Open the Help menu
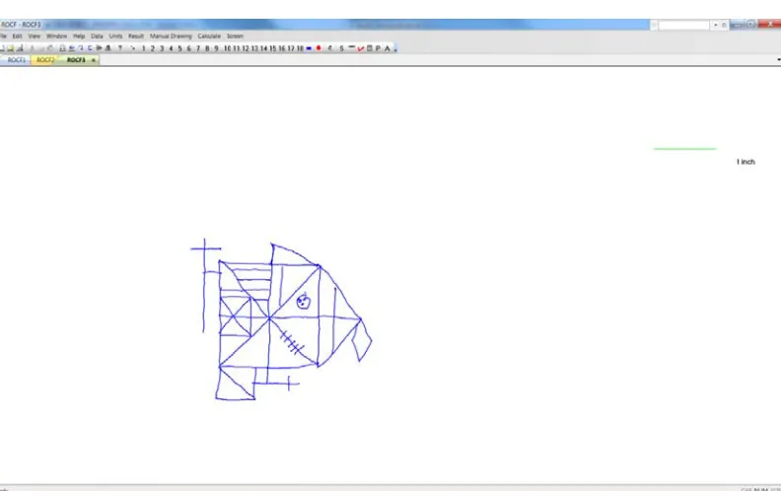The width and height of the screenshot is (781, 491). click(79, 36)
